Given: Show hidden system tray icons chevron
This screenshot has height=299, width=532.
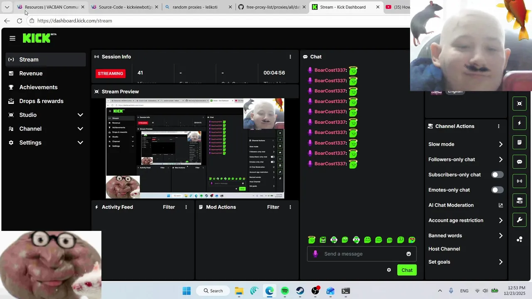Looking at the screenshot, I should (x=440, y=291).
